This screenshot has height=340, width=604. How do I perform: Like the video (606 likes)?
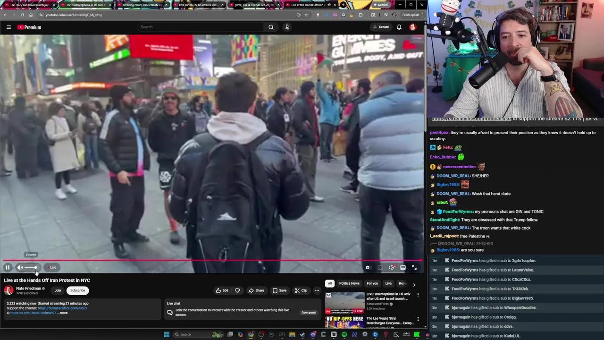click(x=222, y=290)
